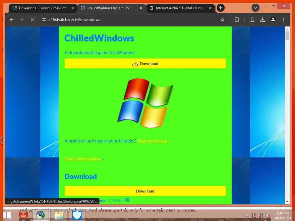295x221 pixels.
Task: Open the user profile icon
Action: coord(273,20)
